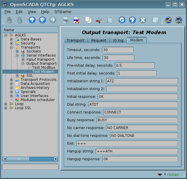The image size is (187, 179).
Task: Click the search field below the tree
Action: tap(30, 167)
